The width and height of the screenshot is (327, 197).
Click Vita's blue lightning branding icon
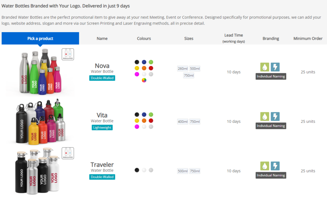click(x=275, y=116)
